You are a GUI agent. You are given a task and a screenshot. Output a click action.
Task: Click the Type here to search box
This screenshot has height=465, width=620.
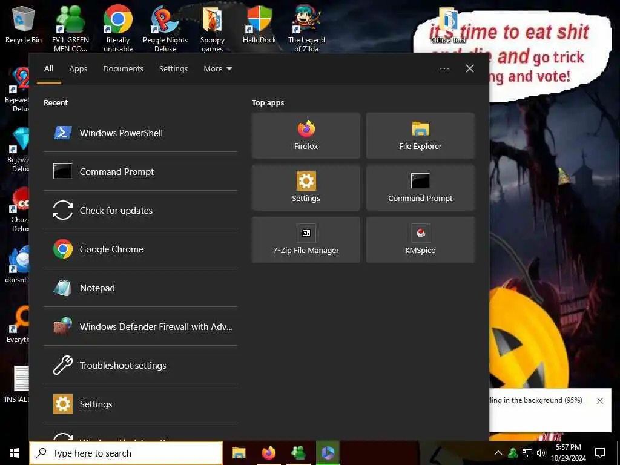(126, 453)
